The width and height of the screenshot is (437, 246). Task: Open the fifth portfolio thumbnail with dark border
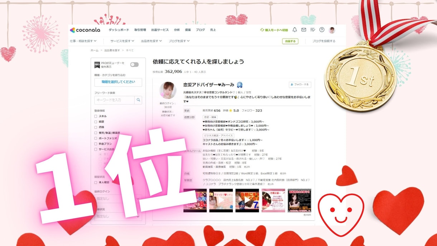[299, 200]
